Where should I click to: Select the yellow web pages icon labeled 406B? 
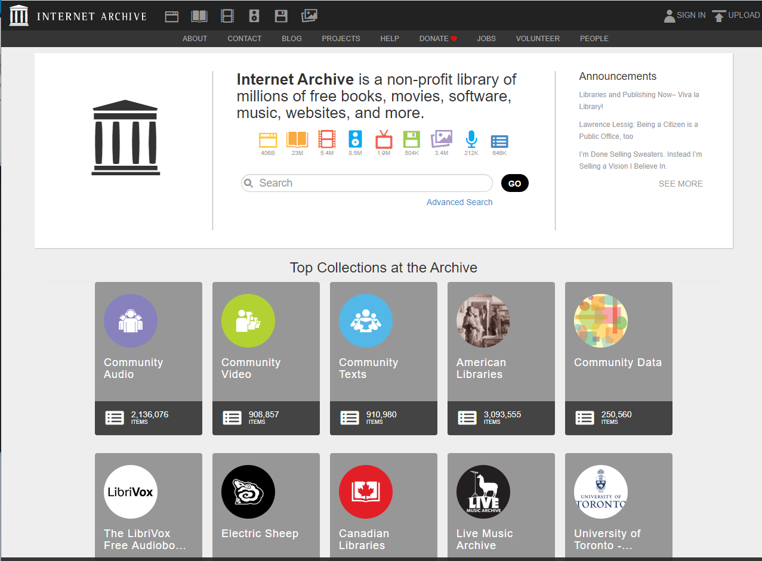[268, 140]
